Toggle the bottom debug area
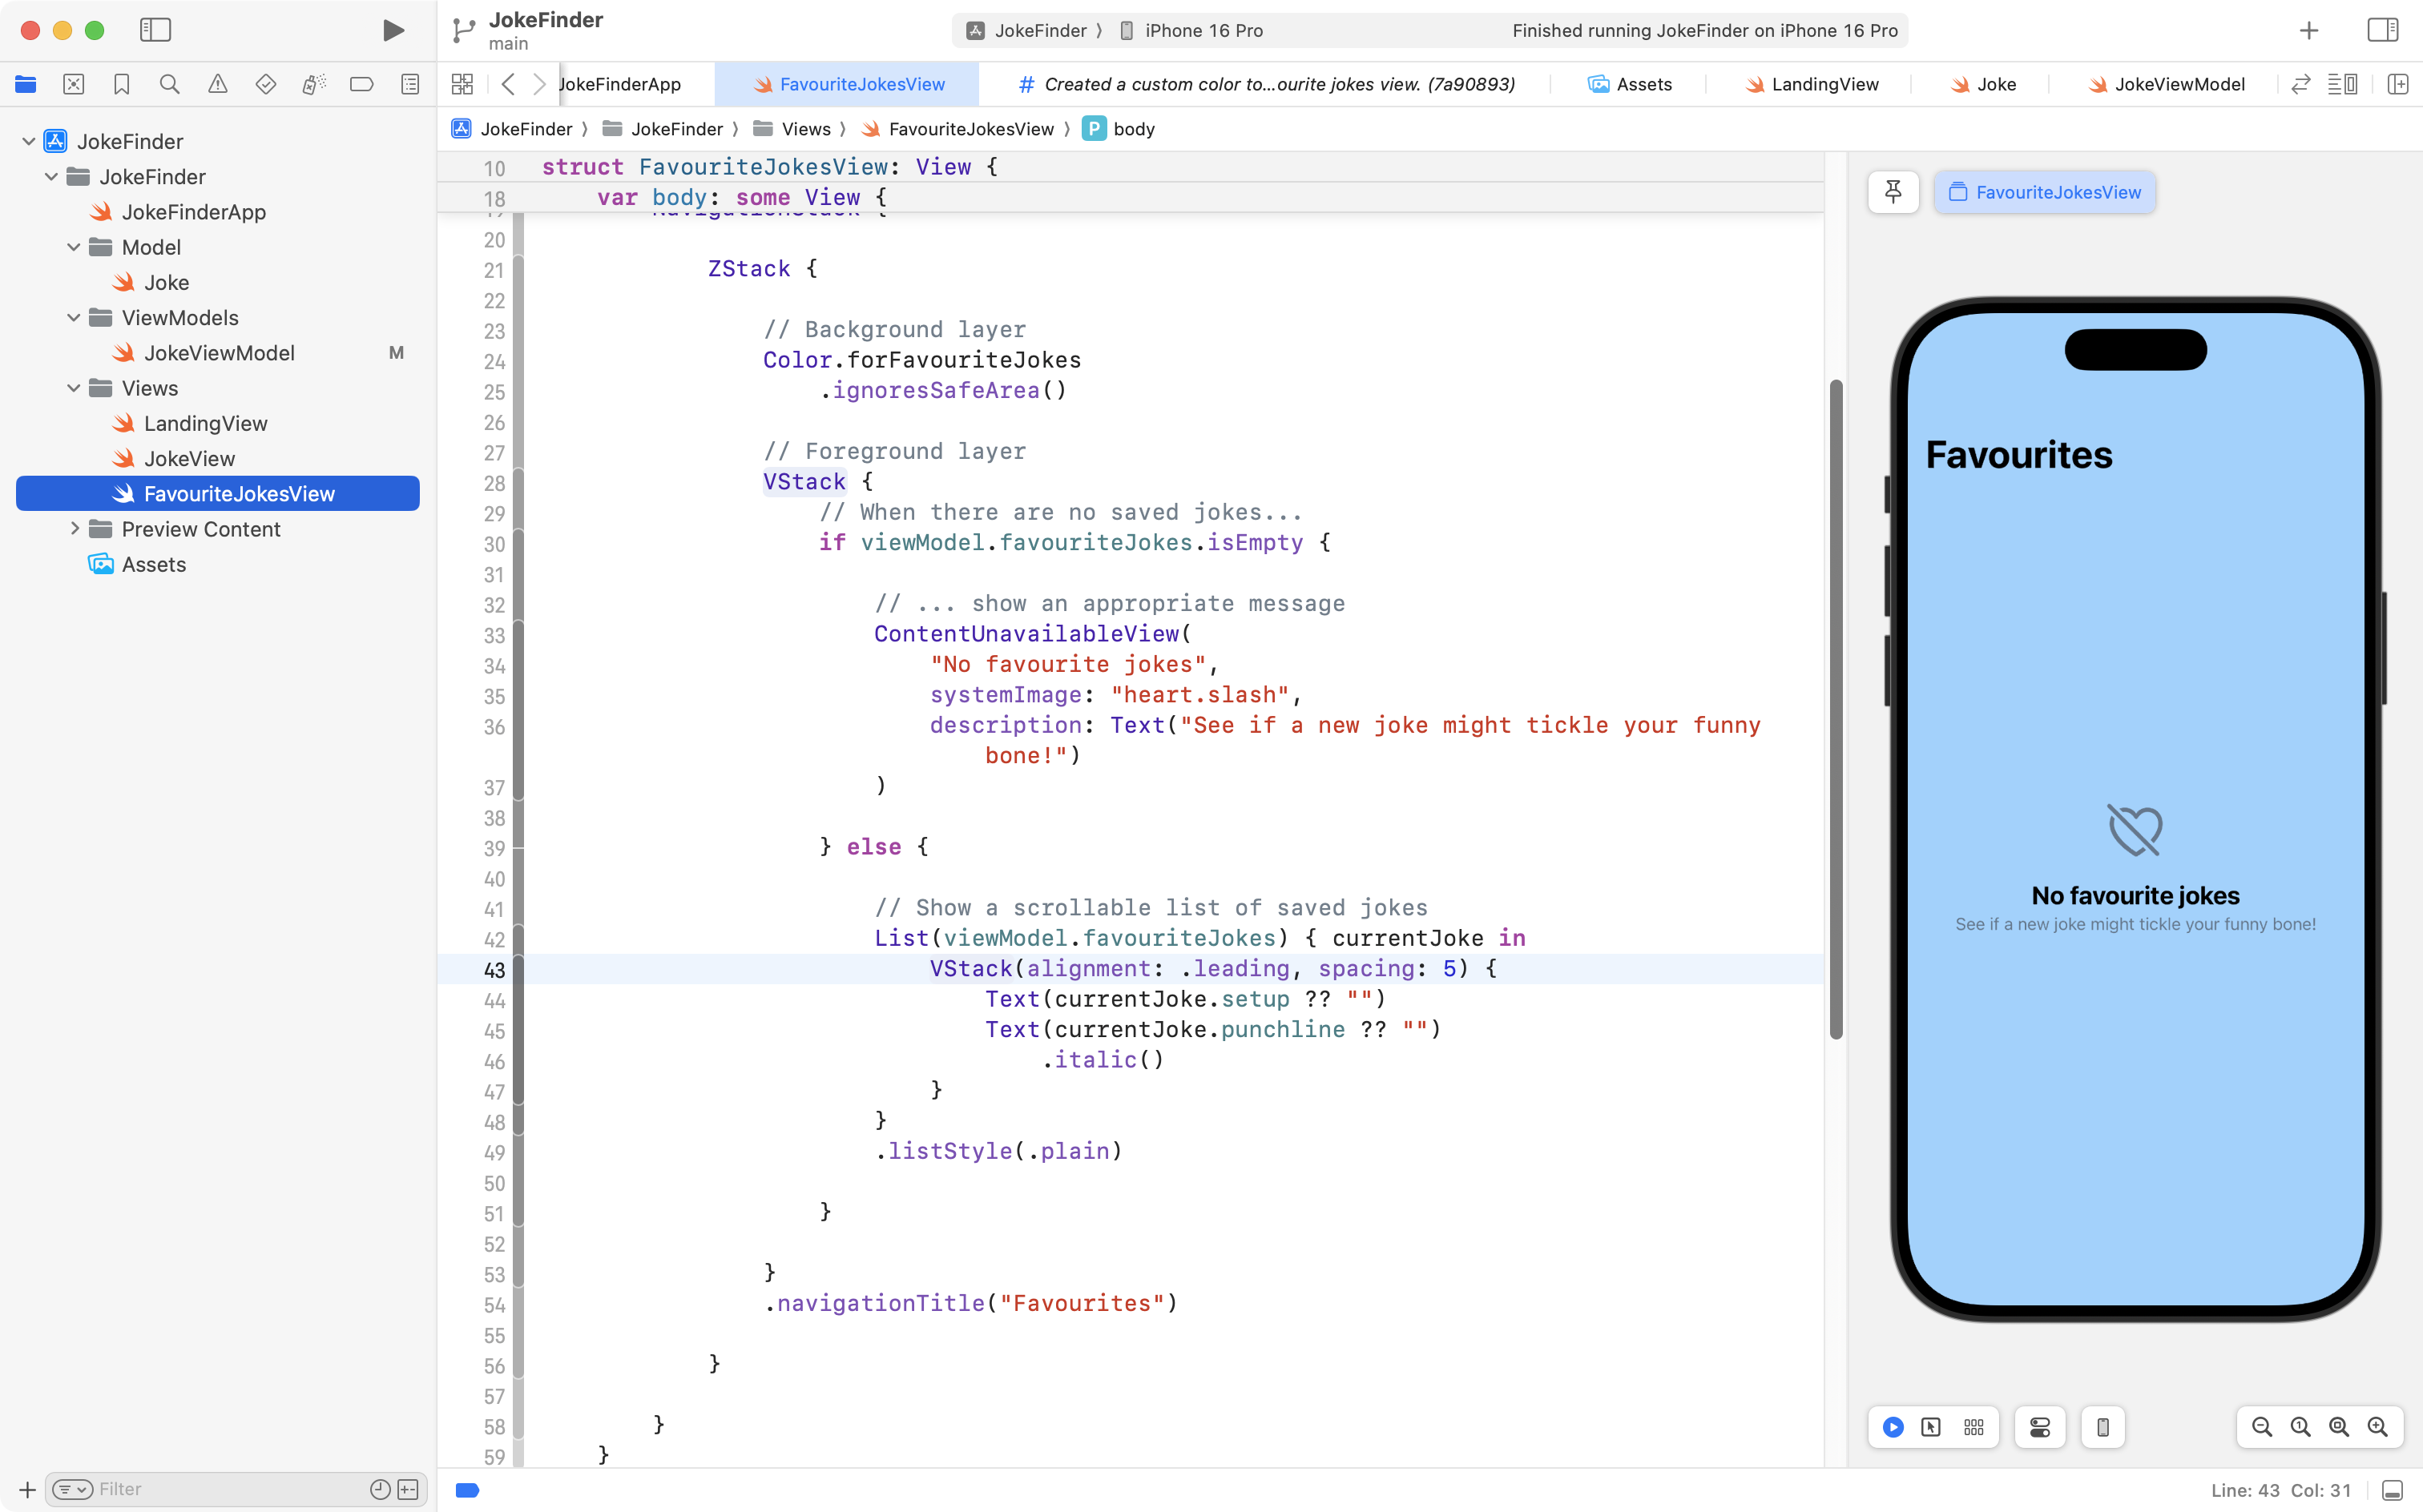 tap(2392, 1490)
